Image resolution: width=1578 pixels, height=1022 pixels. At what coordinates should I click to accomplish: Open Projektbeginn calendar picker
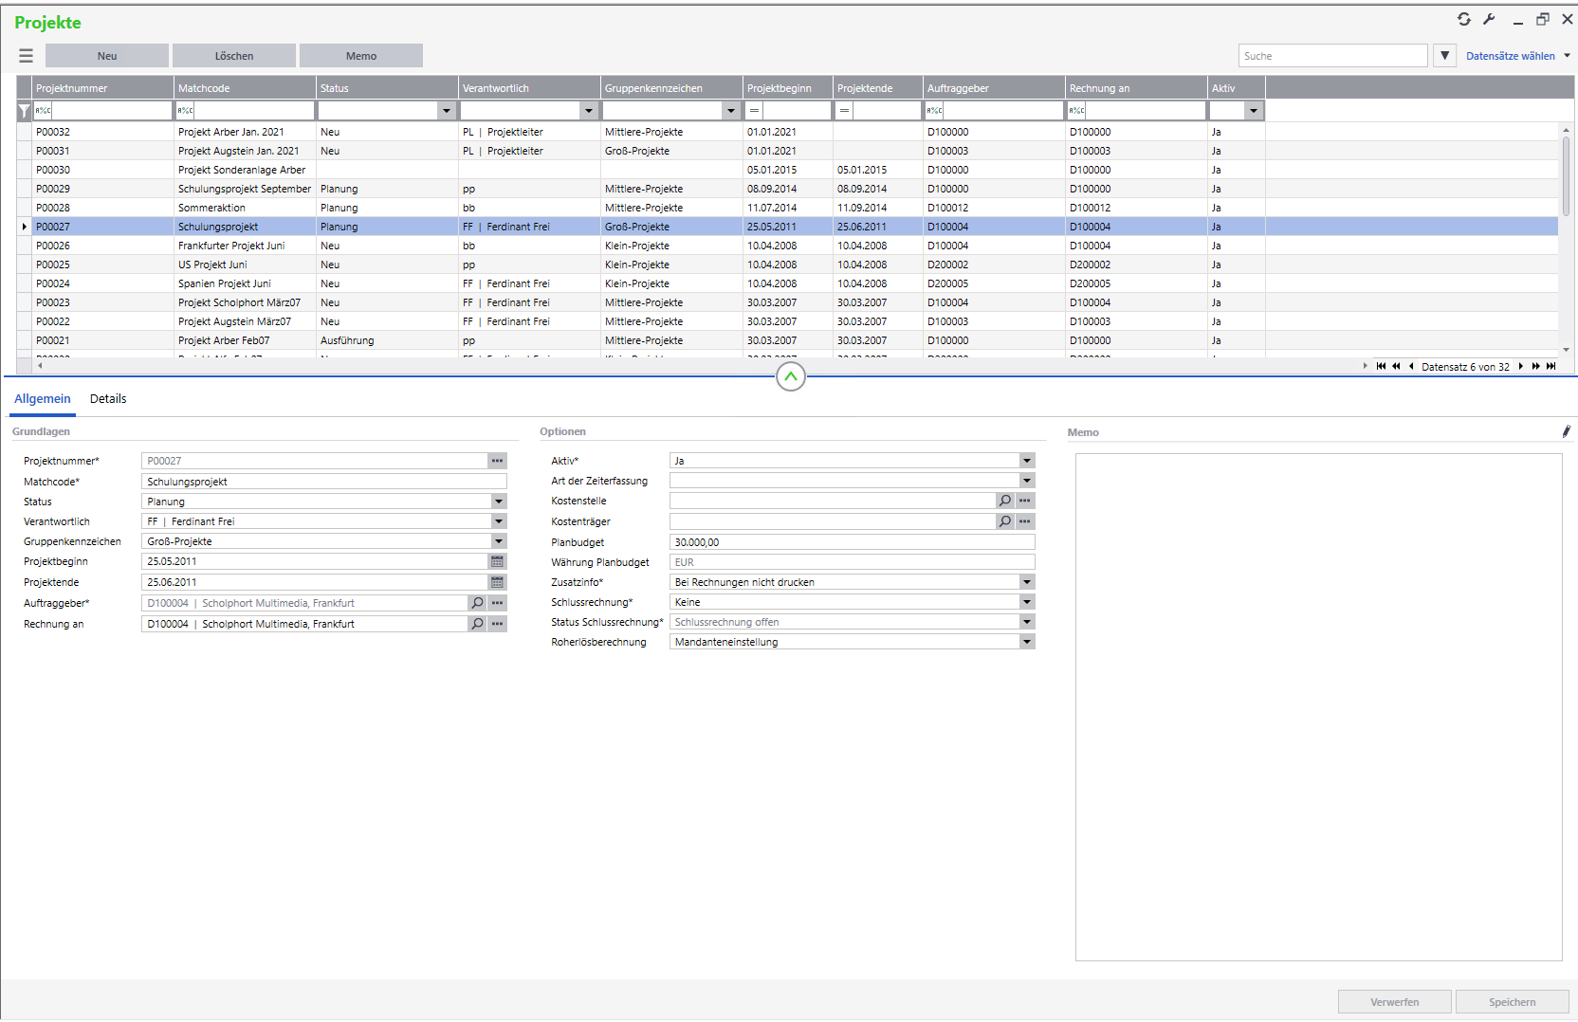click(x=497, y=562)
